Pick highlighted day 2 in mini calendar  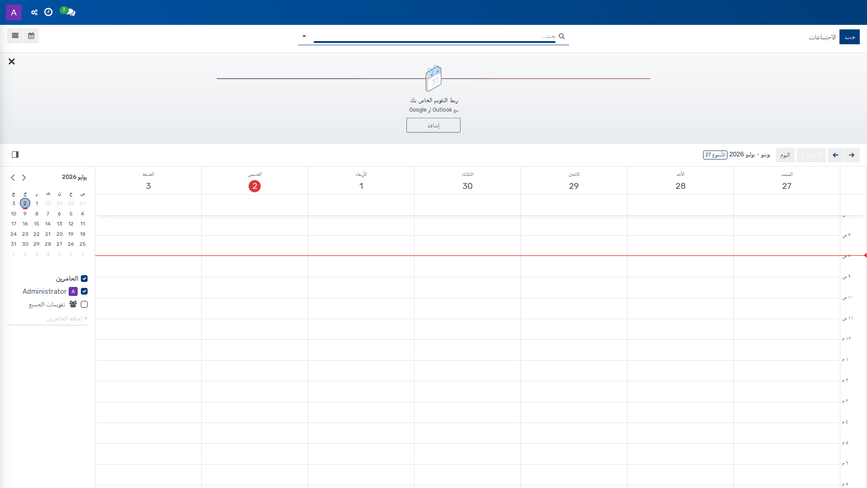coord(25,203)
